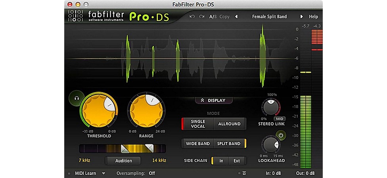Viewport: 387px width, 178px height.
Task: Select Single Vocal mode
Action: (x=198, y=123)
